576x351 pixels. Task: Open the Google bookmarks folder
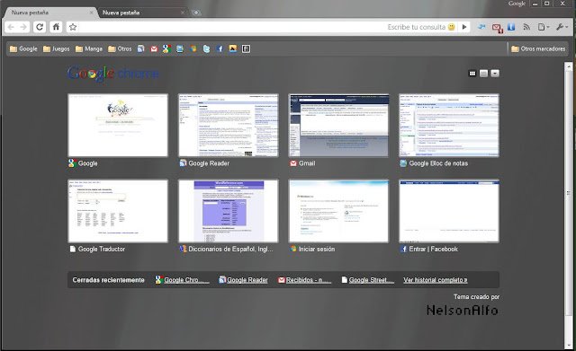23,48
